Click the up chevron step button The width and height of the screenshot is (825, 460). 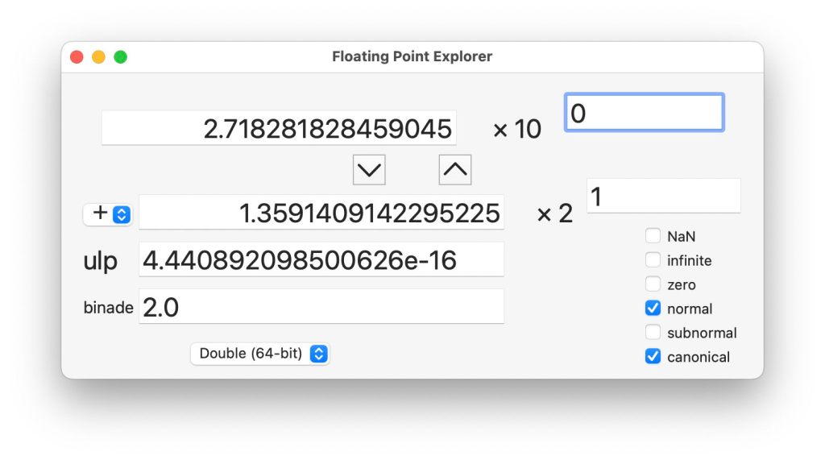(454, 170)
